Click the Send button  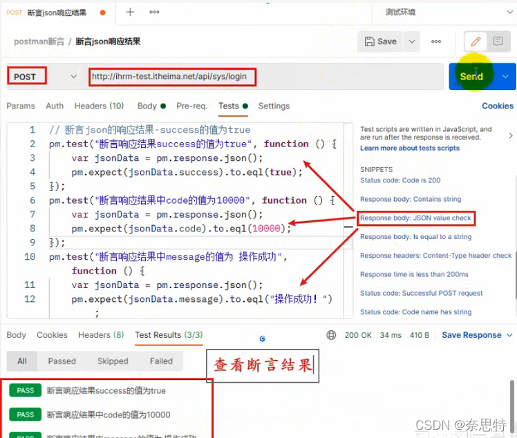[x=471, y=77]
